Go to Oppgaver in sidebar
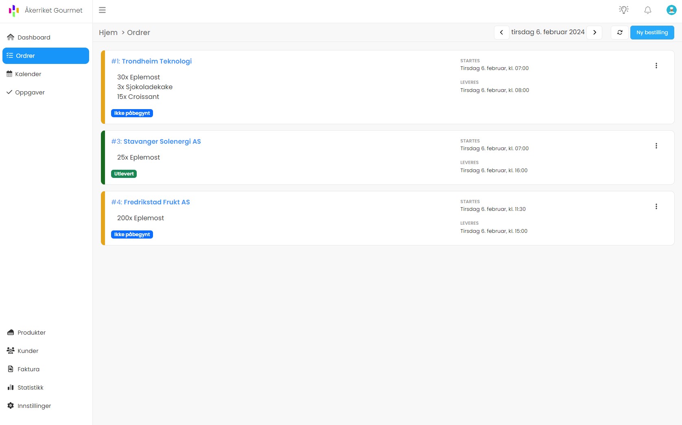Viewport: 682px width, 425px height. [x=30, y=92]
